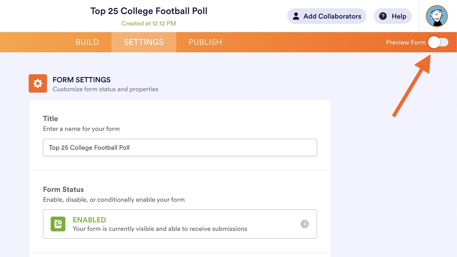Click the FORM SETTINGS section heading
This screenshot has width=457, height=257.
click(81, 80)
